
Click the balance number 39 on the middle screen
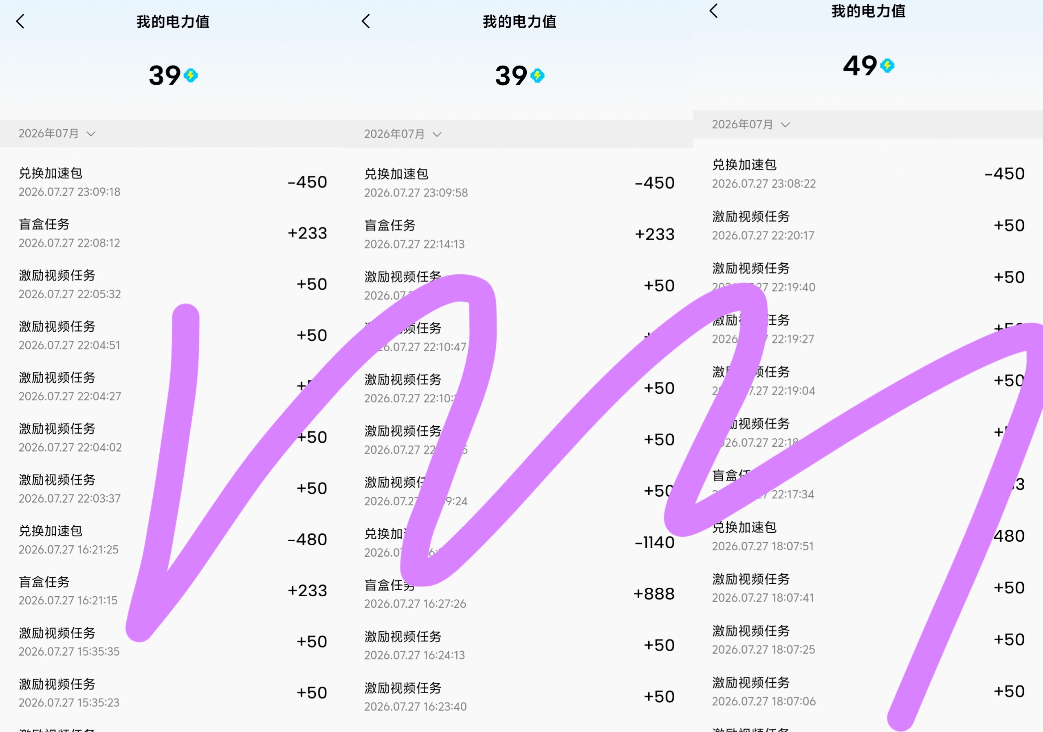click(511, 75)
